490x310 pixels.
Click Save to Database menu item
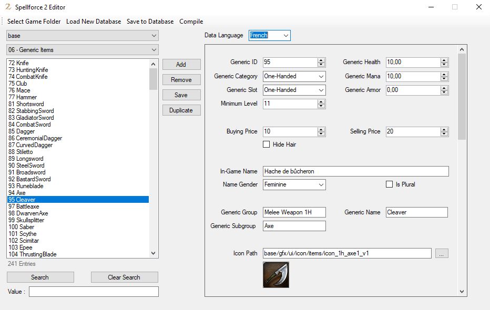tap(150, 21)
